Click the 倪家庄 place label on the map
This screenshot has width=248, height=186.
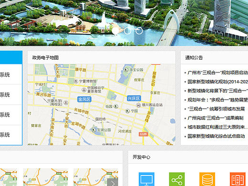point(139,80)
